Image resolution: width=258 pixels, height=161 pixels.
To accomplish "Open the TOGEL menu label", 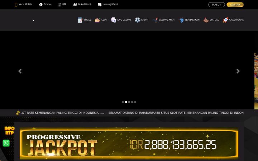I will coord(87,20).
